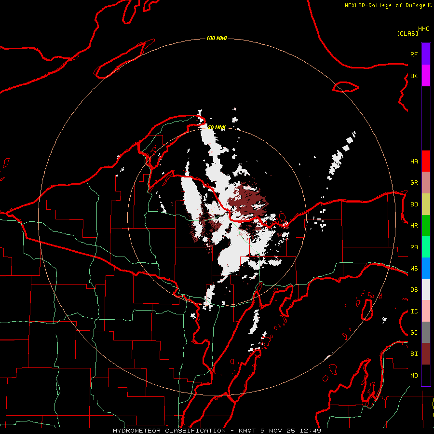Click the KMQT radar station identifier
Viewport: 434px width, 434px height.
(248, 431)
